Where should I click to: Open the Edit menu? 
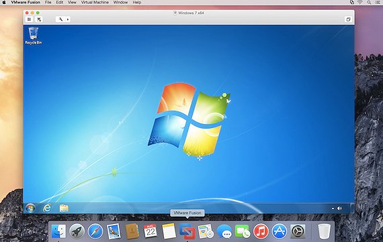(x=59, y=2)
